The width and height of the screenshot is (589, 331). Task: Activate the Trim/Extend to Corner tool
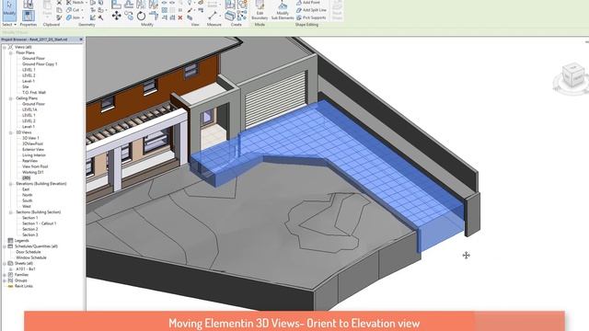tap(154, 16)
